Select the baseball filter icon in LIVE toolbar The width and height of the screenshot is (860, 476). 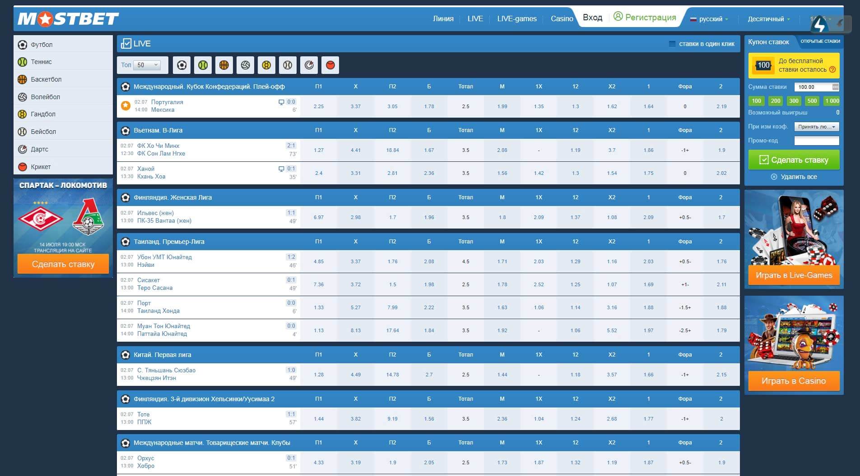tap(288, 65)
